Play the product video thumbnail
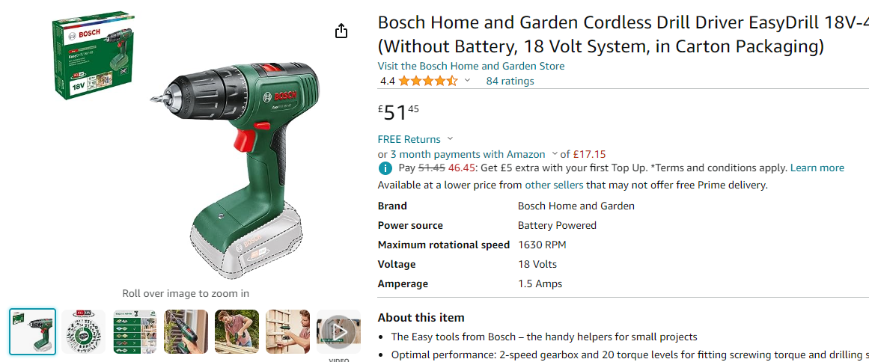This screenshot has height=362, width=869. pyautogui.click(x=338, y=331)
